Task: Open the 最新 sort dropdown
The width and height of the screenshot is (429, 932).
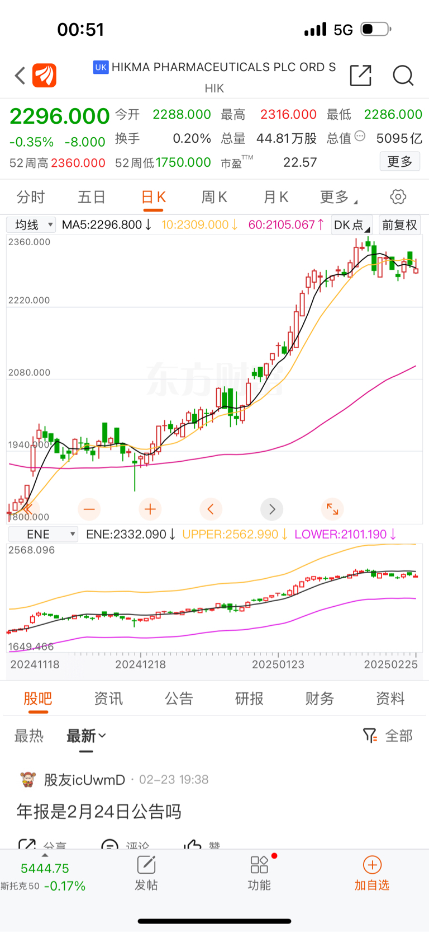Action: tap(86, 736)
